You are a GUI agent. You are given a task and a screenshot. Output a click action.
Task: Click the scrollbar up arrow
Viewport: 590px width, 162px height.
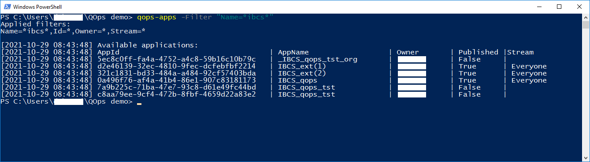coord(586,18)
